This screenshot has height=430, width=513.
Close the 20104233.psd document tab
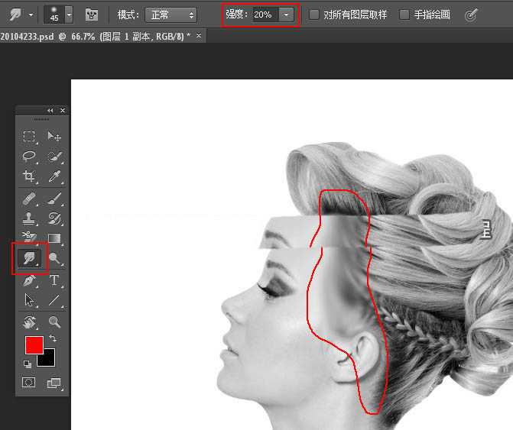(x=200, y=36)
